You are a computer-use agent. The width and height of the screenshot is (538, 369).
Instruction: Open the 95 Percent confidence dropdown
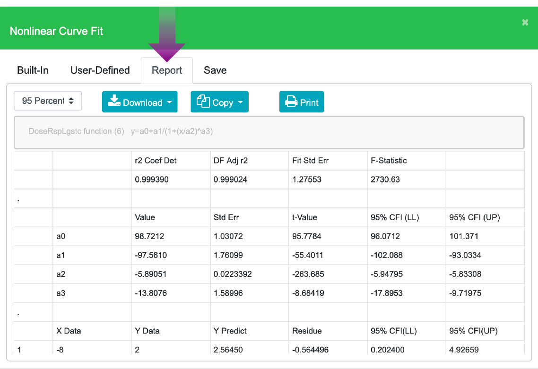pos(48,101)
